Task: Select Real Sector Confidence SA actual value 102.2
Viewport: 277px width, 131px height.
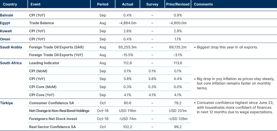Action: (x=128, y=127)
